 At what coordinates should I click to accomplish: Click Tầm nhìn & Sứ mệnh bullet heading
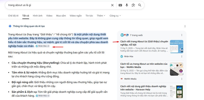click(x=25, y=73)
